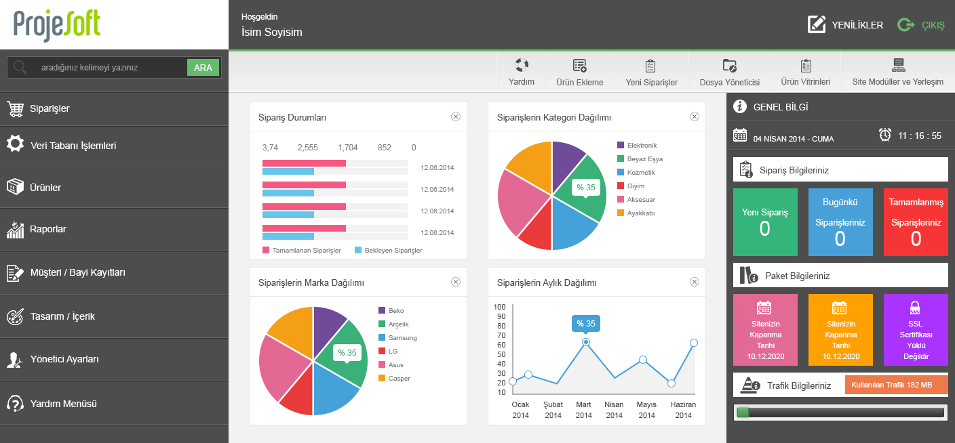Open Yeni Siparişler clipboard icon
The width and height of the screenshot is (955, 443).
coord(650,66)
